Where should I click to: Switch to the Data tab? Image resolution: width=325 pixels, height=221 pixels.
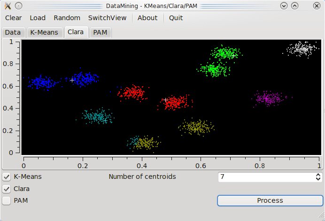[13, 32]
